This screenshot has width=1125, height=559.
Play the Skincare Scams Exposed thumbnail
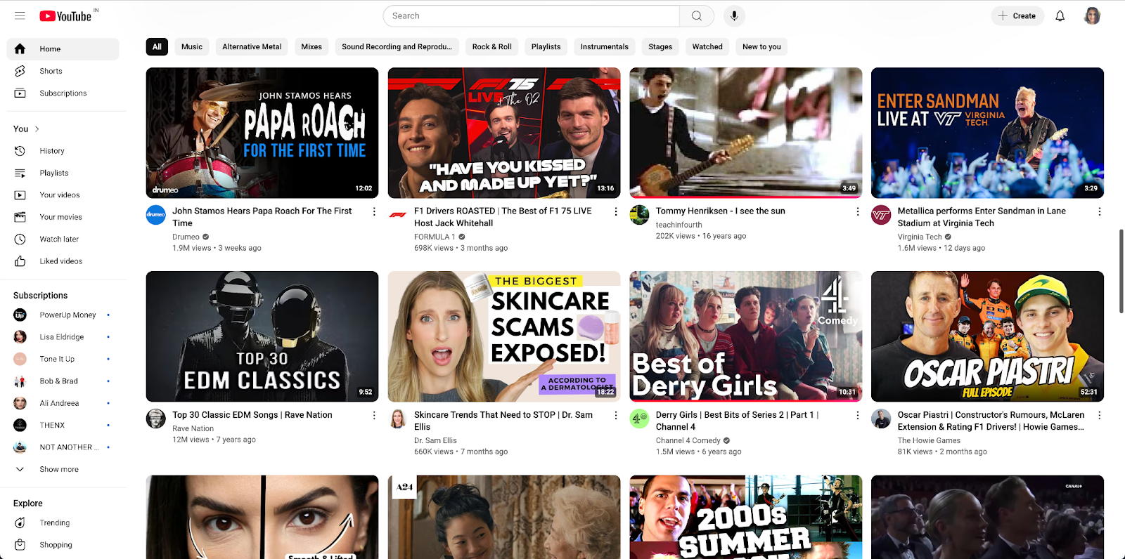504,336
